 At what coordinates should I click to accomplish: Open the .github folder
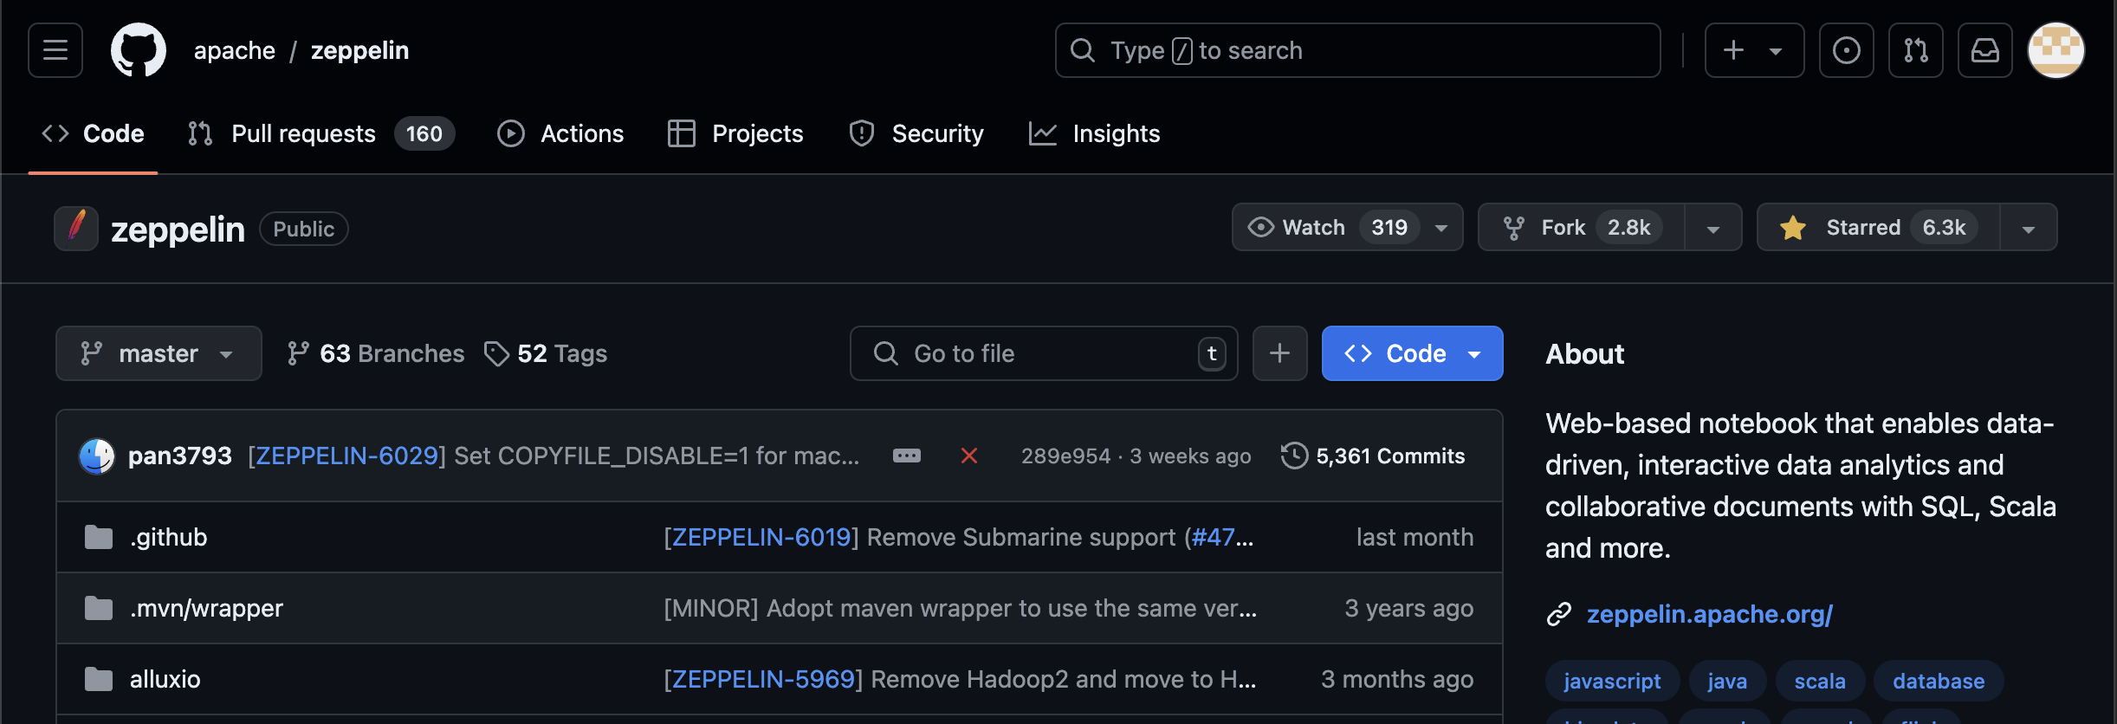tap(168, 537)
